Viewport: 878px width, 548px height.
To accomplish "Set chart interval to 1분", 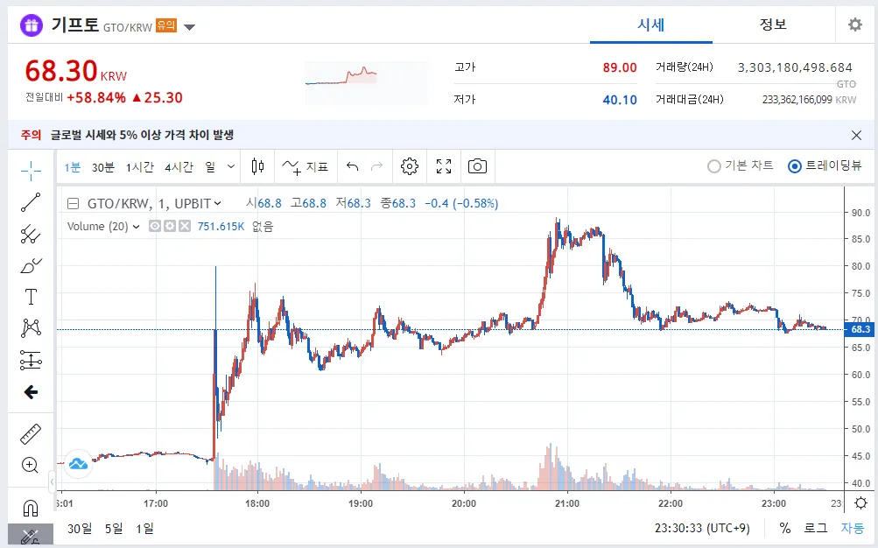I will click(73, 167).
